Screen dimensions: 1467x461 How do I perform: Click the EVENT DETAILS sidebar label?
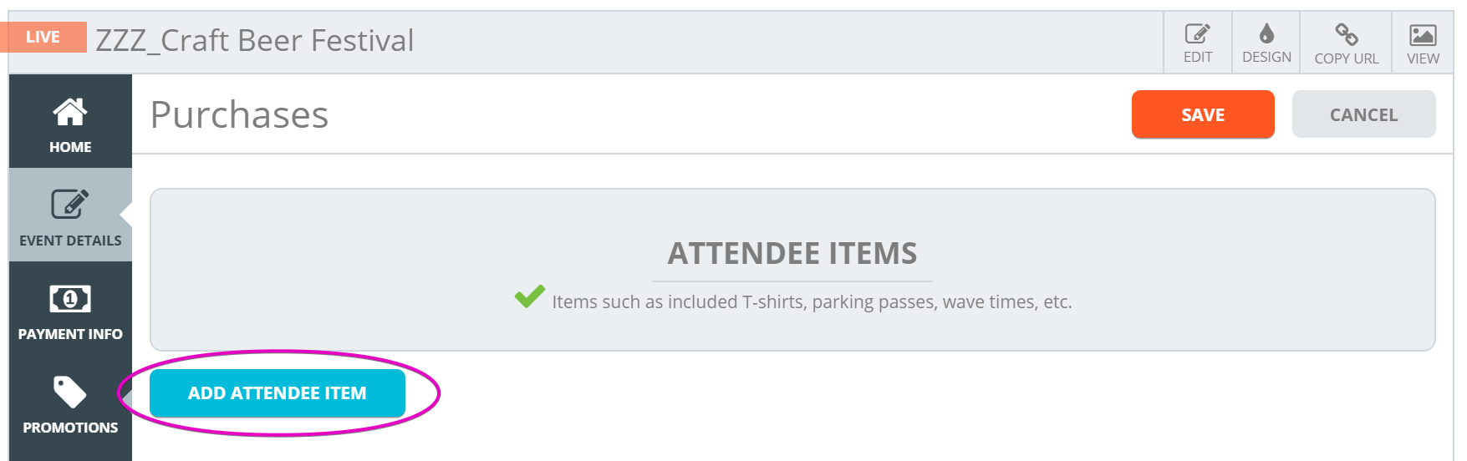click(x=70, y=241)
